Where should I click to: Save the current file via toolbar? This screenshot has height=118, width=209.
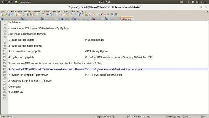[x=9, y=14]
